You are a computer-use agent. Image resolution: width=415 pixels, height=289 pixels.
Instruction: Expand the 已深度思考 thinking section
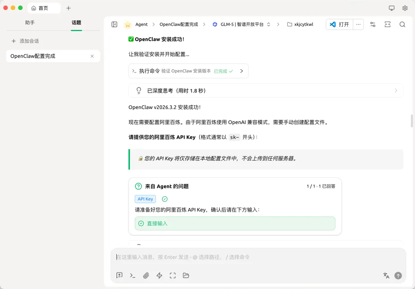(x=266, y=91)
